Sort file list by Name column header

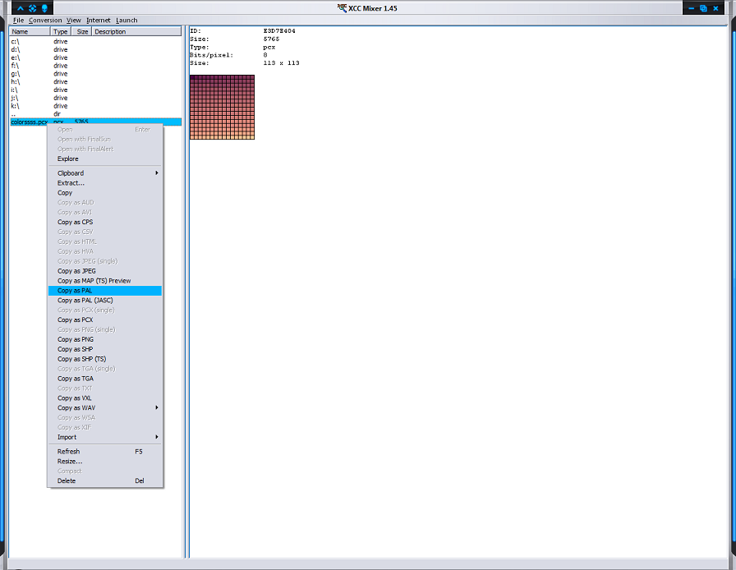coord(29,32)
